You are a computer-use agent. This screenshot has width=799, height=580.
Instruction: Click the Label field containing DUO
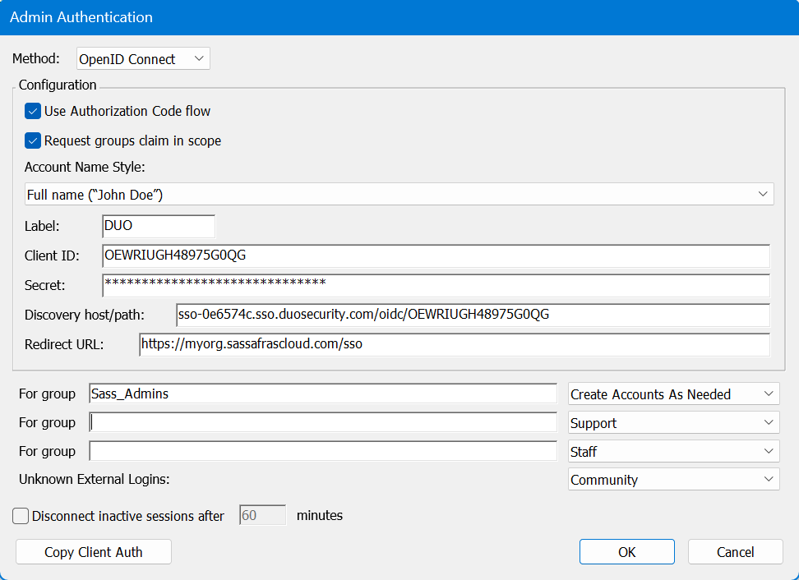[158, 226]
